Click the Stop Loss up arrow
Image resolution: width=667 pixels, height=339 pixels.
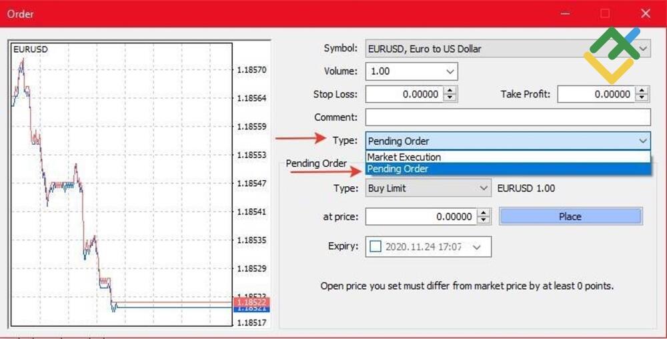(450, 91)
